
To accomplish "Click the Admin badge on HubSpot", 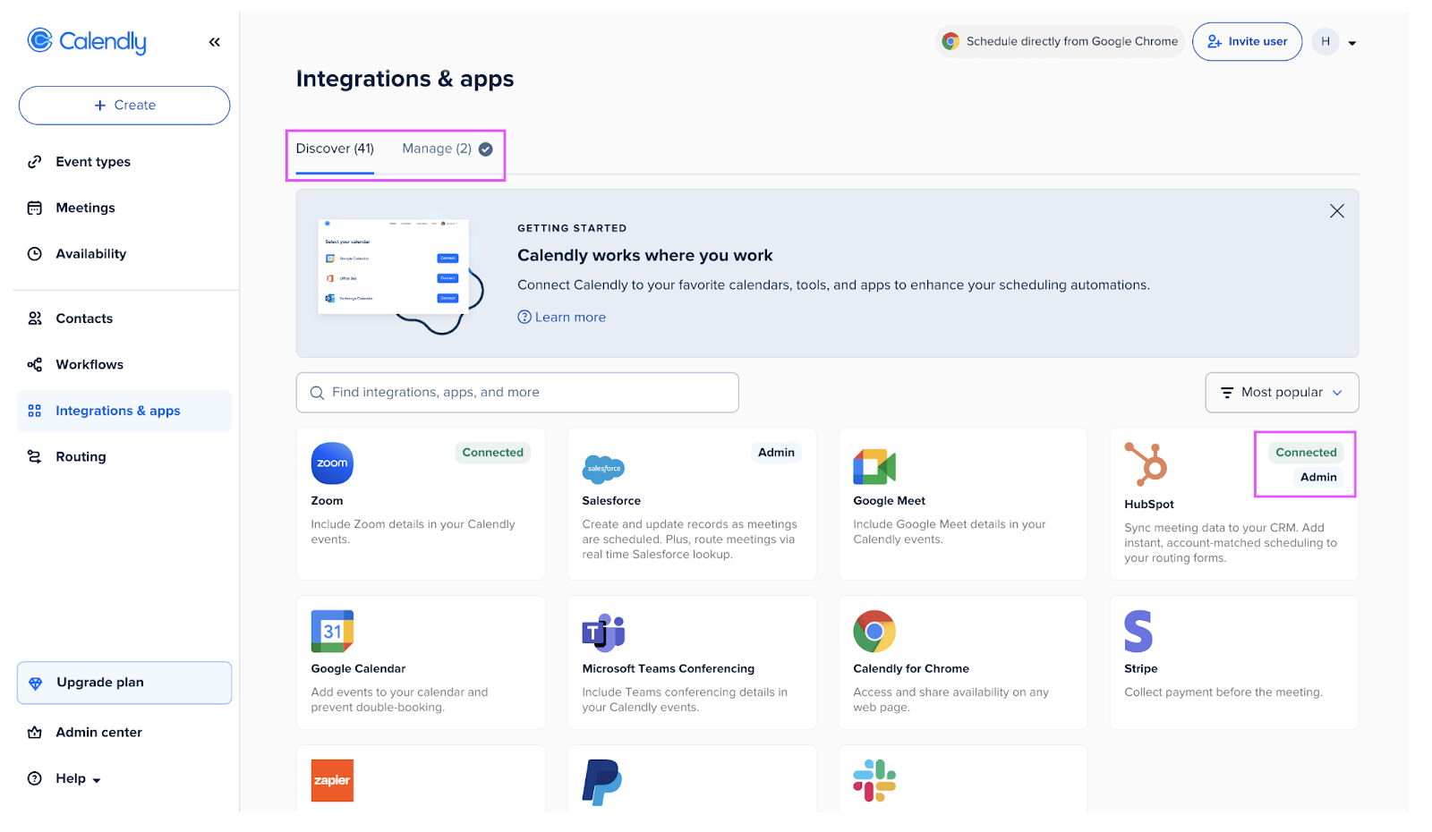I will click(x=1318, y=477).
